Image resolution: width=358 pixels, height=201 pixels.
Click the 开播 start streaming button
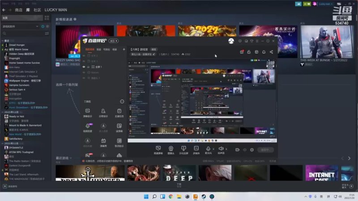point(265,150)
